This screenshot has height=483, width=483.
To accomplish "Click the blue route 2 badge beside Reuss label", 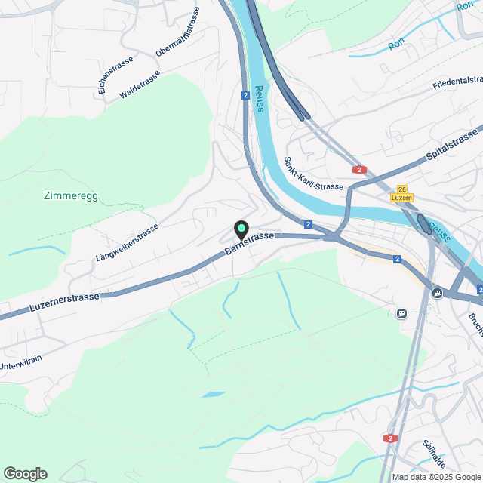I will (245, 95).
